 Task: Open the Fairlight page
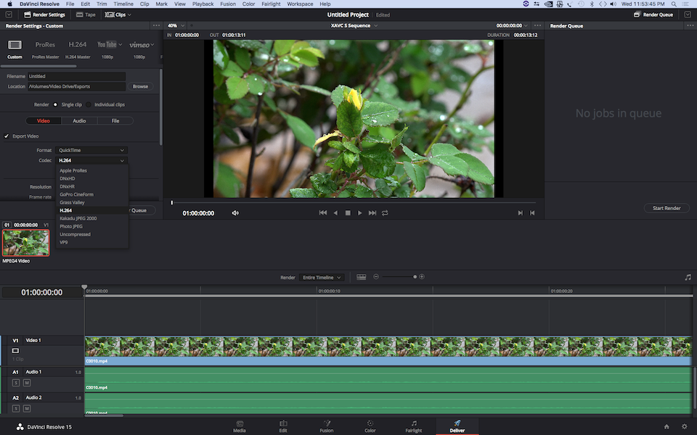tap(414, 426)
